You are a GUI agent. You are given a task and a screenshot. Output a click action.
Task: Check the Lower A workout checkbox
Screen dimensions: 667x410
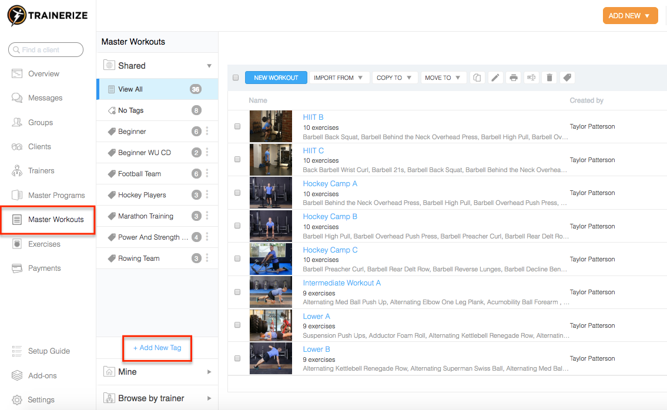pyautogui.click(x=237, y=325)
